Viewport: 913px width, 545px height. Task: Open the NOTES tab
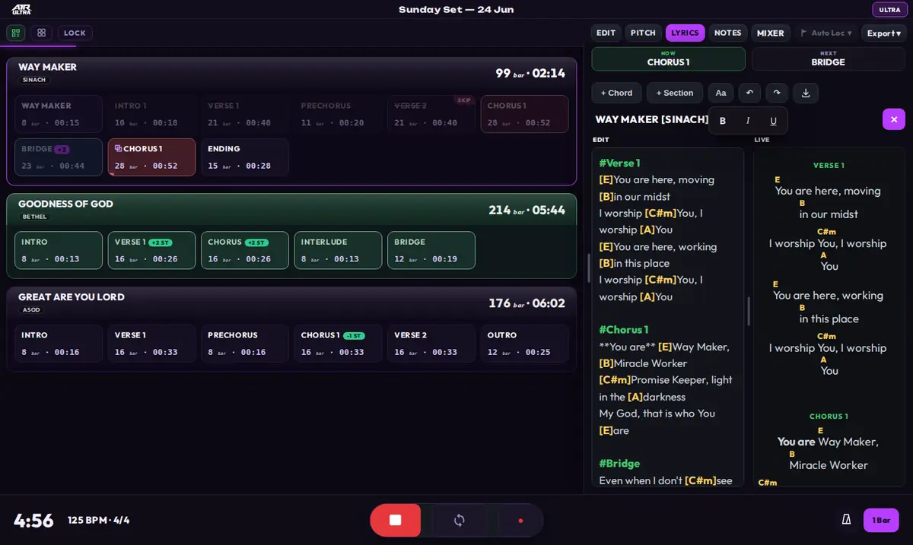(727, 33)
